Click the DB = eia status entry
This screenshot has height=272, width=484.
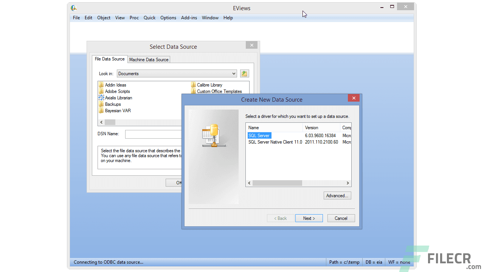pyautogui.click(x=374, y=262)
